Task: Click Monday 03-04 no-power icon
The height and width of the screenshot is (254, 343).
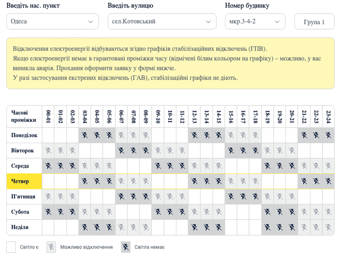Action: coord(85,135)
